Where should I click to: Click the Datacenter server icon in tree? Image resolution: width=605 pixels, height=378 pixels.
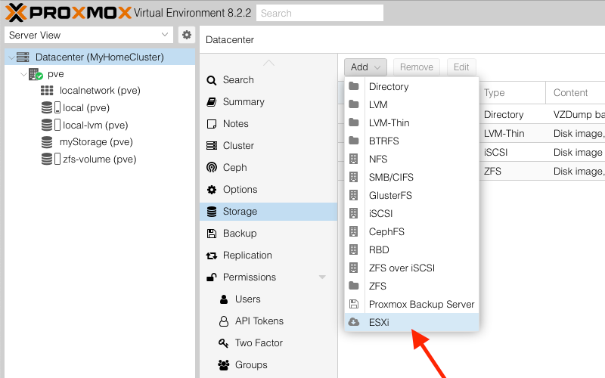pyautogui.click(x=23, y=57)
